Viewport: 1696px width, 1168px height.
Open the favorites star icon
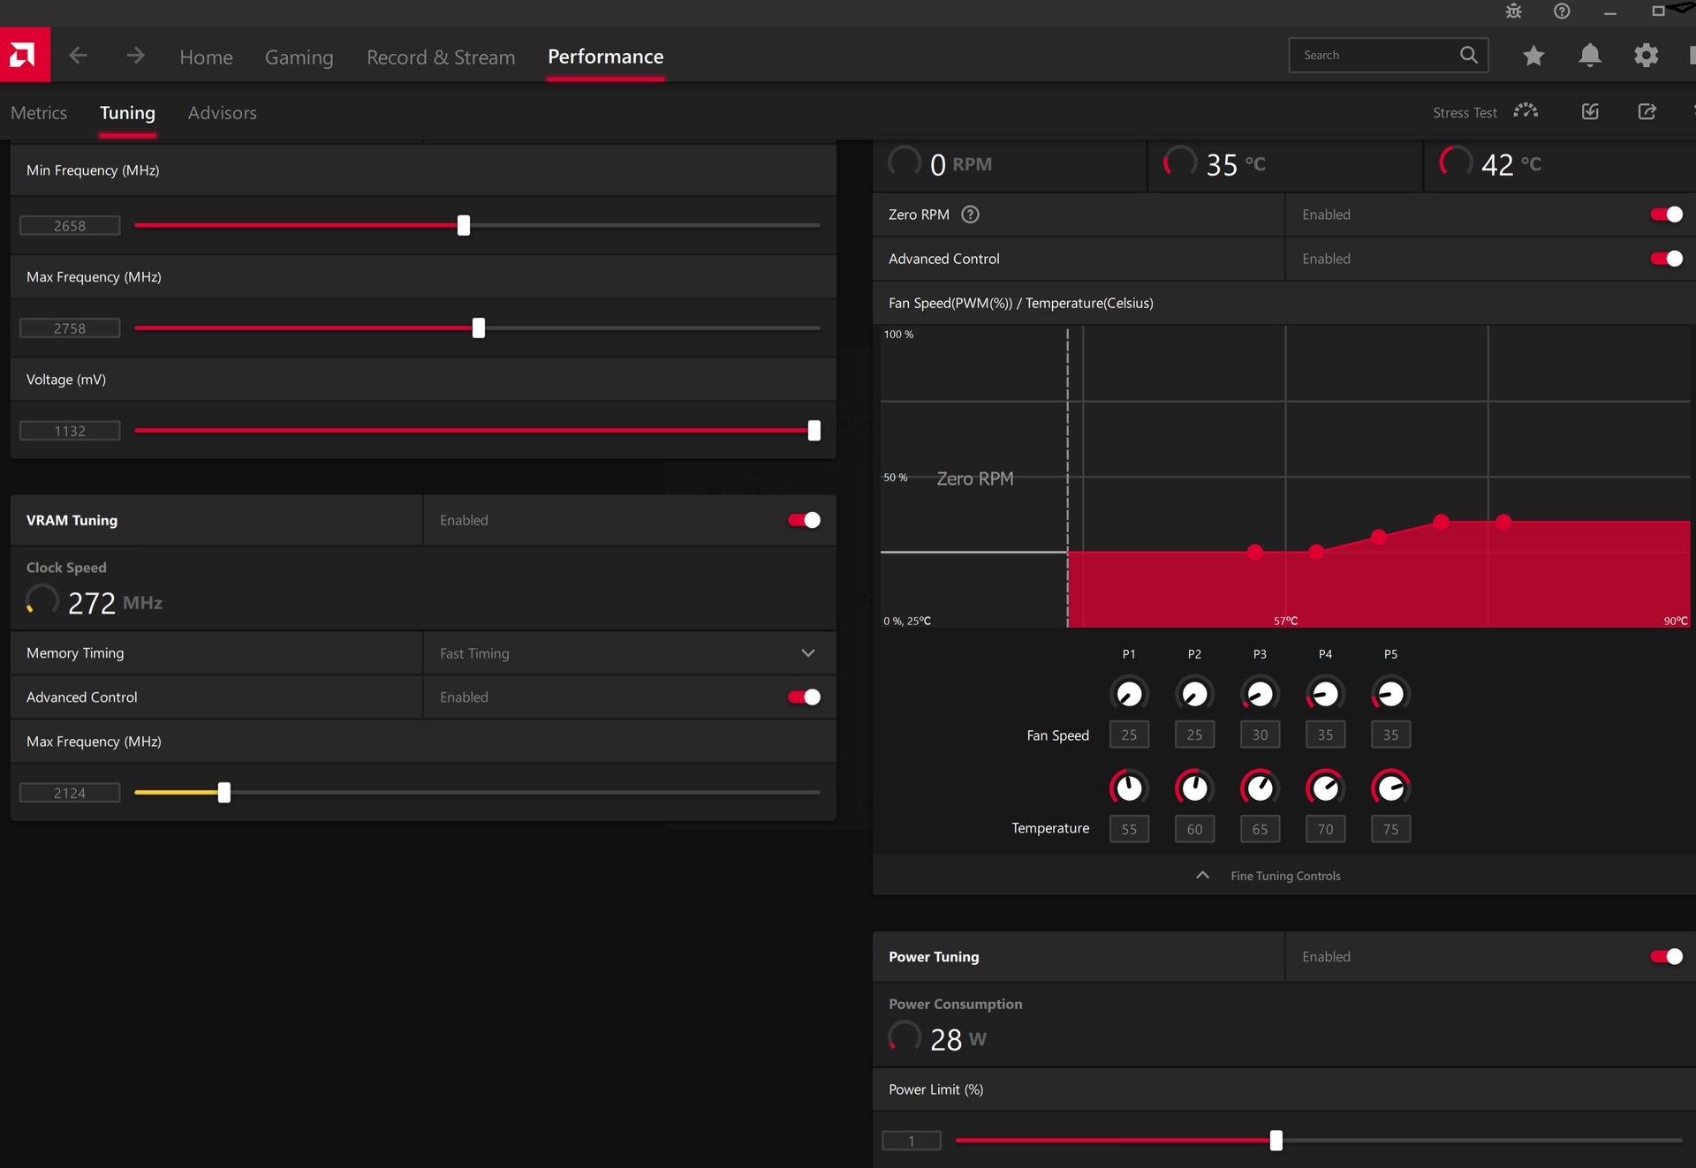1533,56
